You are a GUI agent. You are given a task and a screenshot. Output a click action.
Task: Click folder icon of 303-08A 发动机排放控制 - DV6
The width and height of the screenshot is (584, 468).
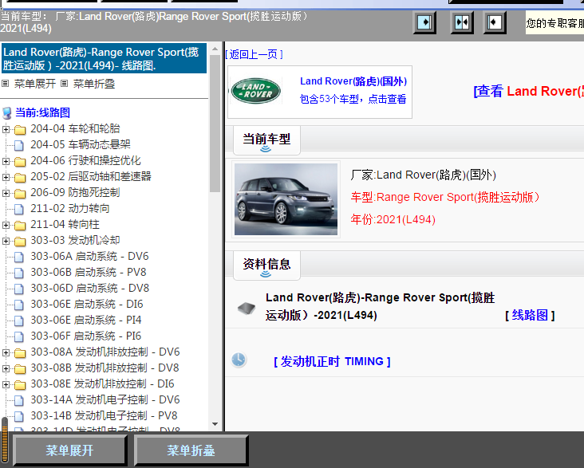click(x=20, y=353)
